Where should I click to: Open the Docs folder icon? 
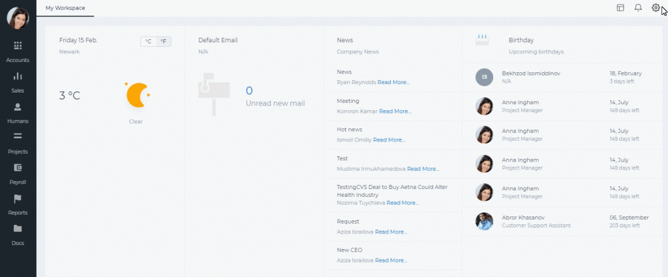18,229
